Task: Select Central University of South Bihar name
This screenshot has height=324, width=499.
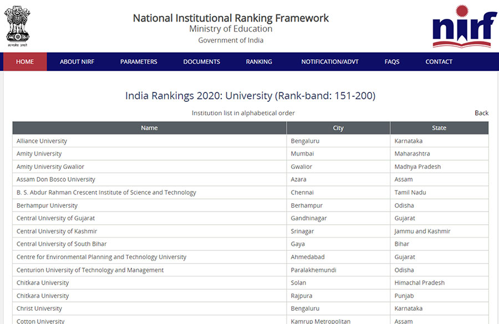Action: pyautogui.click(x=62, y=244)
